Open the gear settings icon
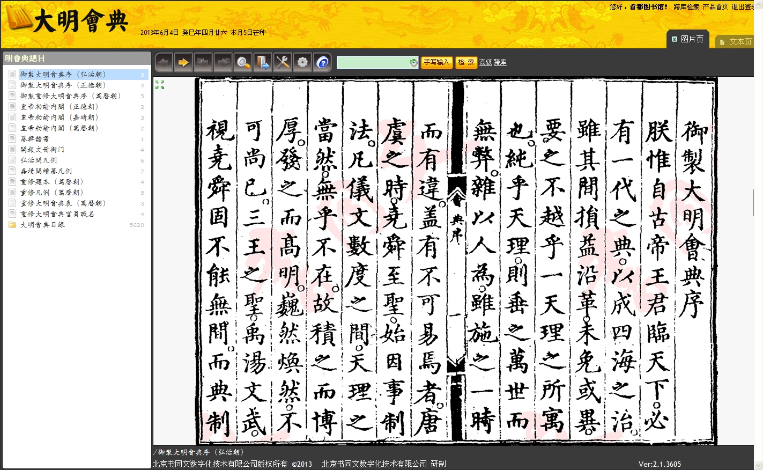The image size is (763, 470). point(302,63)
